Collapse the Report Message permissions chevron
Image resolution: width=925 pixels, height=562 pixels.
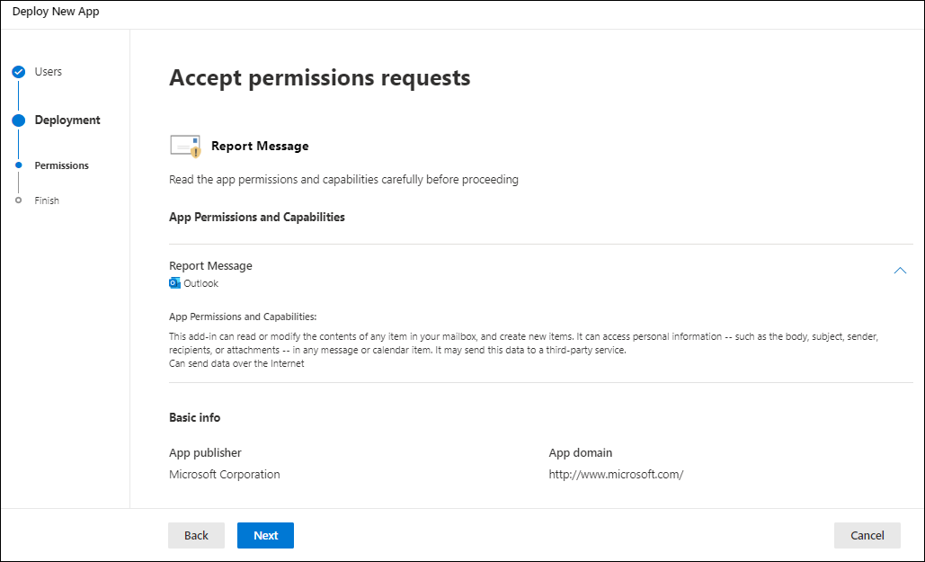coord(900,271)
